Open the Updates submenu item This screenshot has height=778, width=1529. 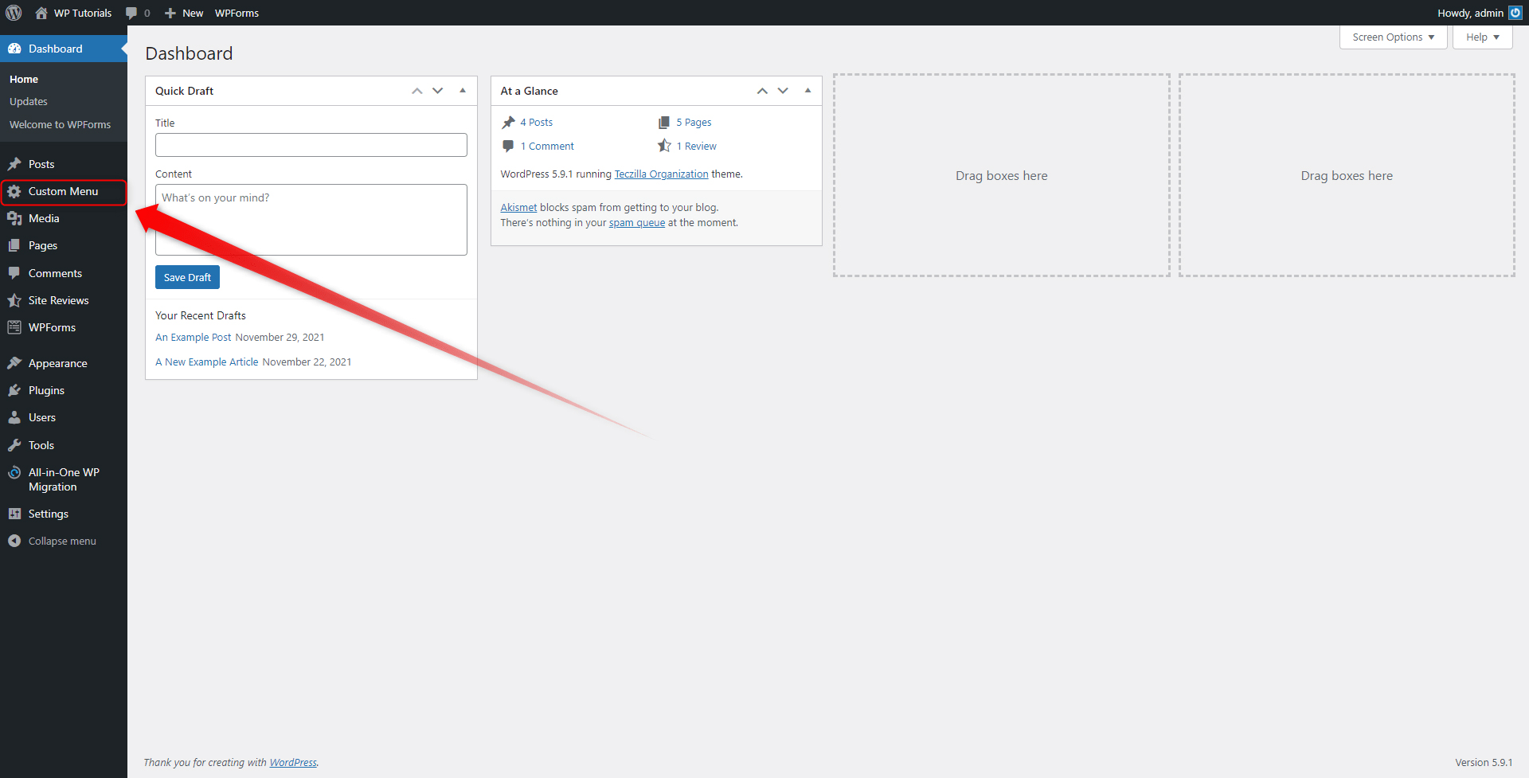click(29, 102)
